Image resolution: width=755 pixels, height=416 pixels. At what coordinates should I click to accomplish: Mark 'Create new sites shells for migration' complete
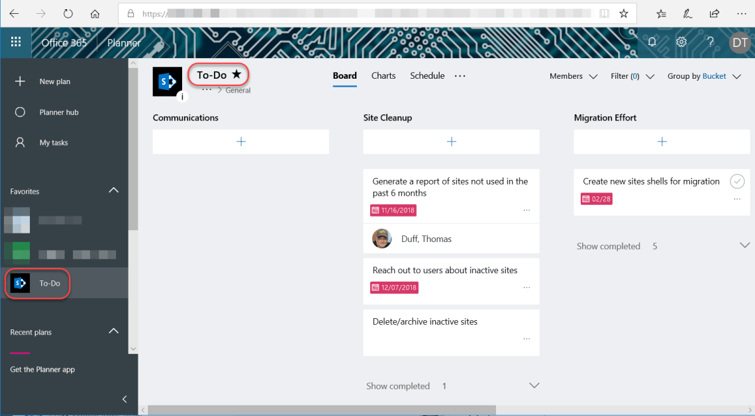736,181
